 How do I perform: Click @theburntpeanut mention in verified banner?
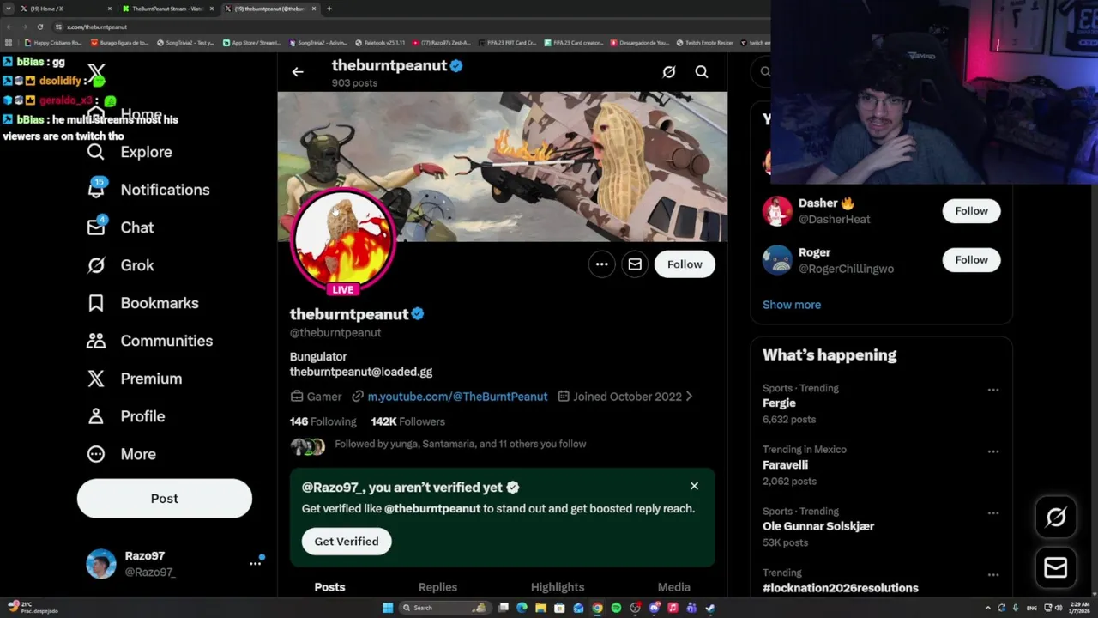pos(432,508)
